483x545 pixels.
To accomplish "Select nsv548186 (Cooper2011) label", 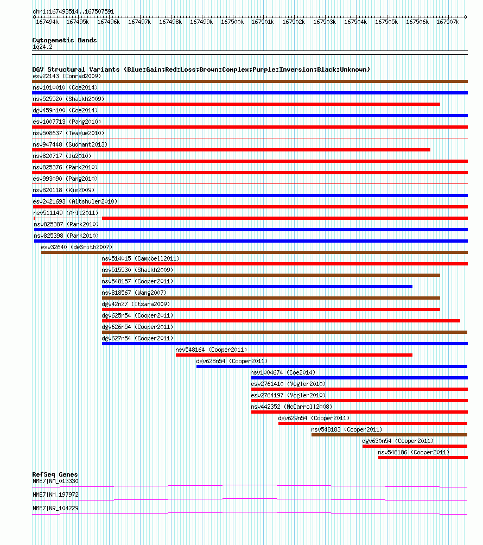I will pyautogui.click(x=414, y=452).
